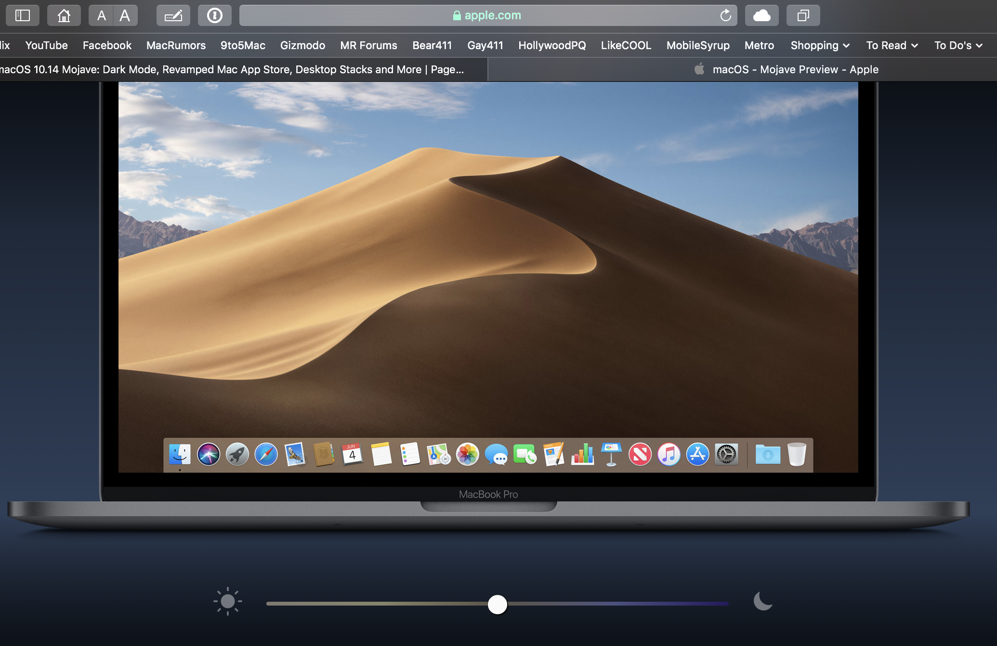The width and height of the screenshot is (997, 646).
Task: Reload page with the refresh icon
Action: [x=725, y=15]
